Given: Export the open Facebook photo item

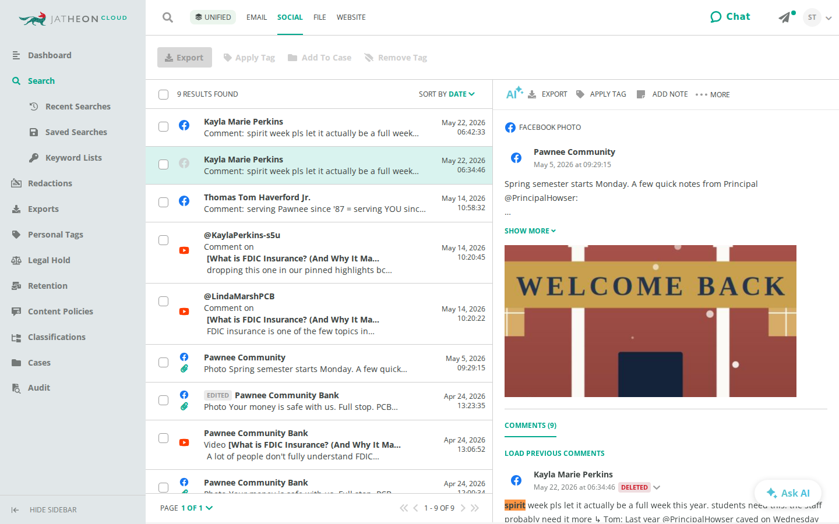Looking at the screenshot, I should click(x=548, y=94).
